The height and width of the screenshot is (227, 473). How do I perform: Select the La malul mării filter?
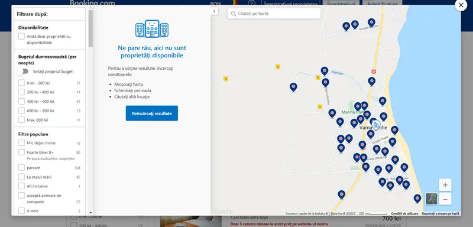(21, 177)
